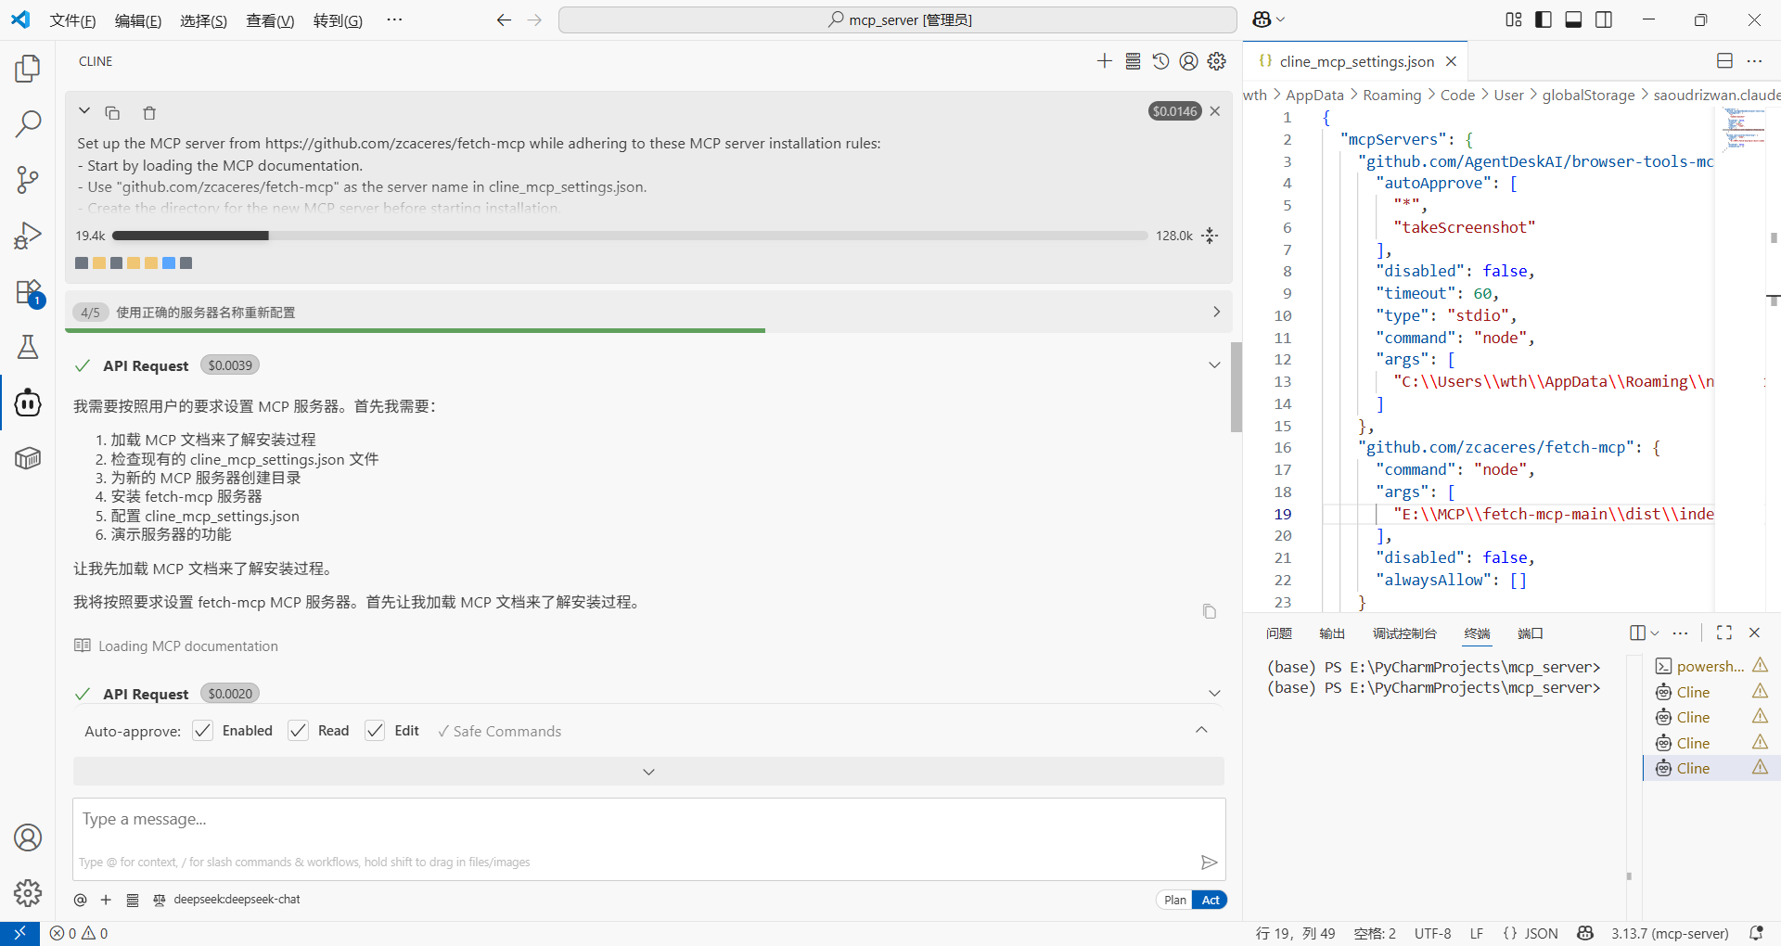
Task: Expand second API Request $0.0020 chevron
Action: tap(1214, 694)
